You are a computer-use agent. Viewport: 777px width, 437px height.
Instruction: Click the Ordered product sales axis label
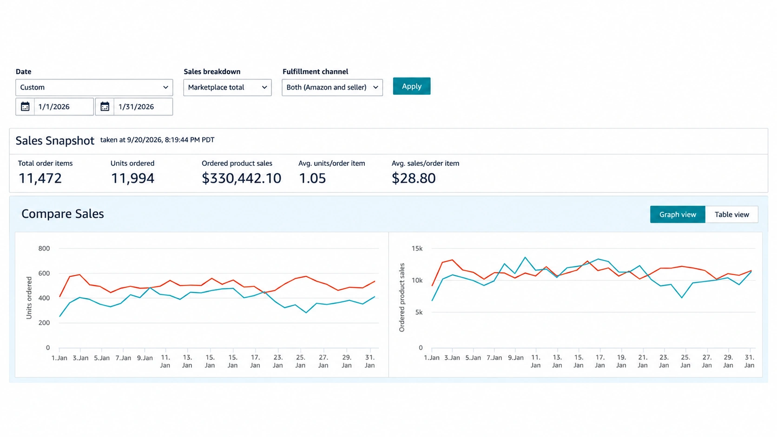[x=402, y=297]
